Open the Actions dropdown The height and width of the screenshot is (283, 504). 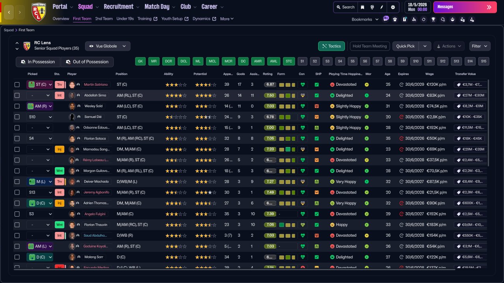(449, 46)
